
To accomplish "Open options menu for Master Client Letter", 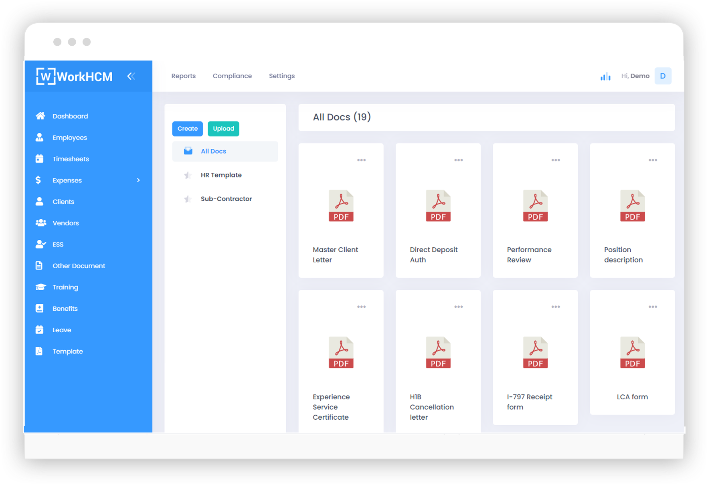I will (x=361, y=160).
